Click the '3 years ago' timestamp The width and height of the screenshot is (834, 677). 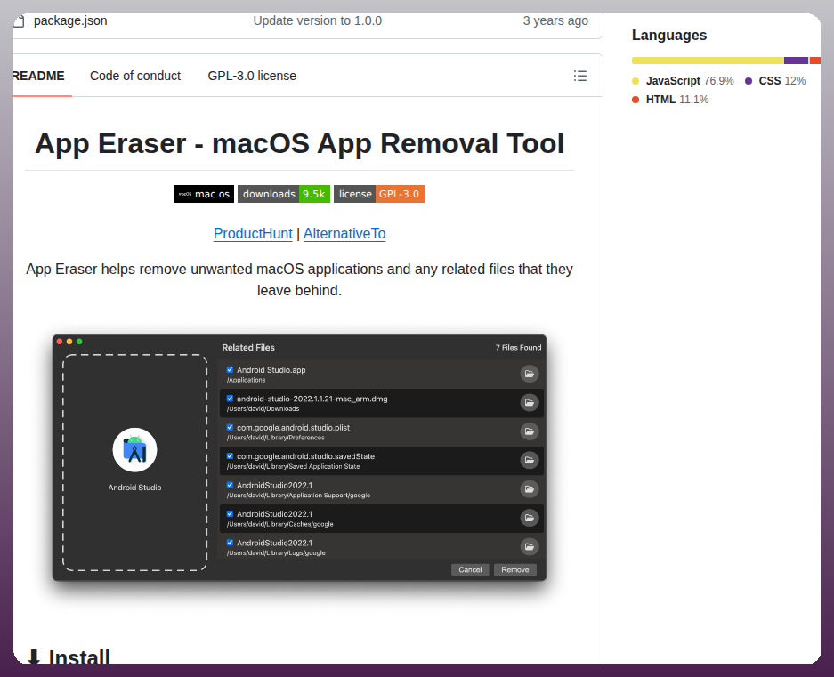pos(555,20)
